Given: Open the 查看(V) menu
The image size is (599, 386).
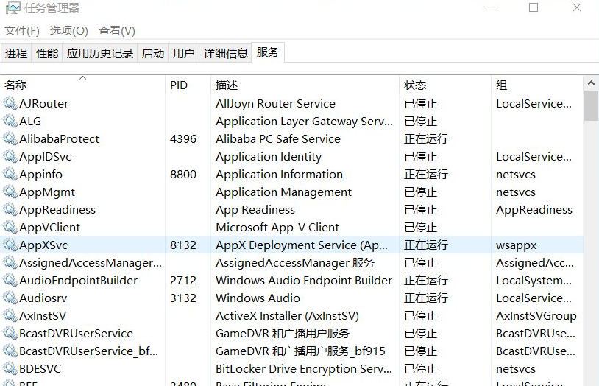Looking at the screenshot, I should (x=117, y=31).
